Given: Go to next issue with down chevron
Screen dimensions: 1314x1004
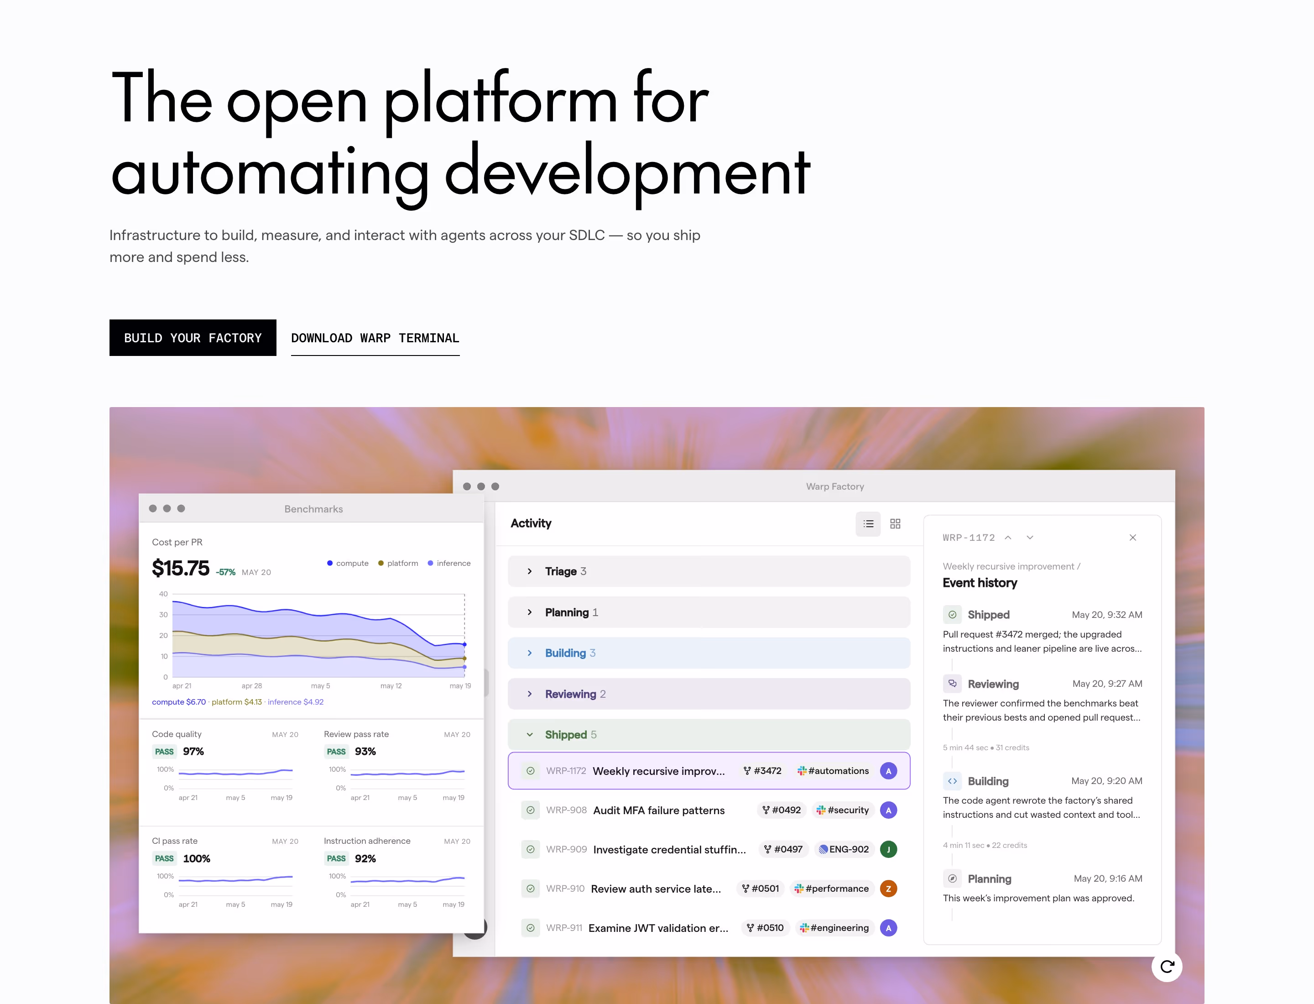Looking at the screenshot, I should [x=1030, y=537].
